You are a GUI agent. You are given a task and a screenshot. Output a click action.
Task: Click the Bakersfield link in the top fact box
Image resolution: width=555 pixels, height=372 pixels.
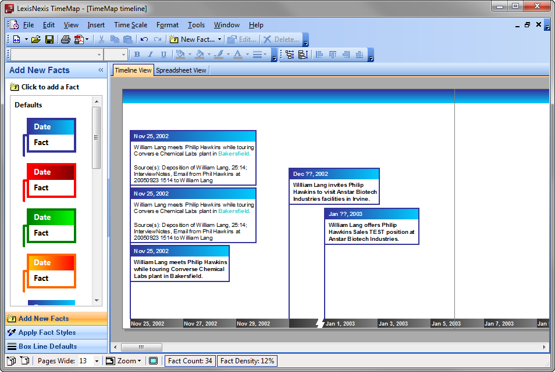point(234,154)
